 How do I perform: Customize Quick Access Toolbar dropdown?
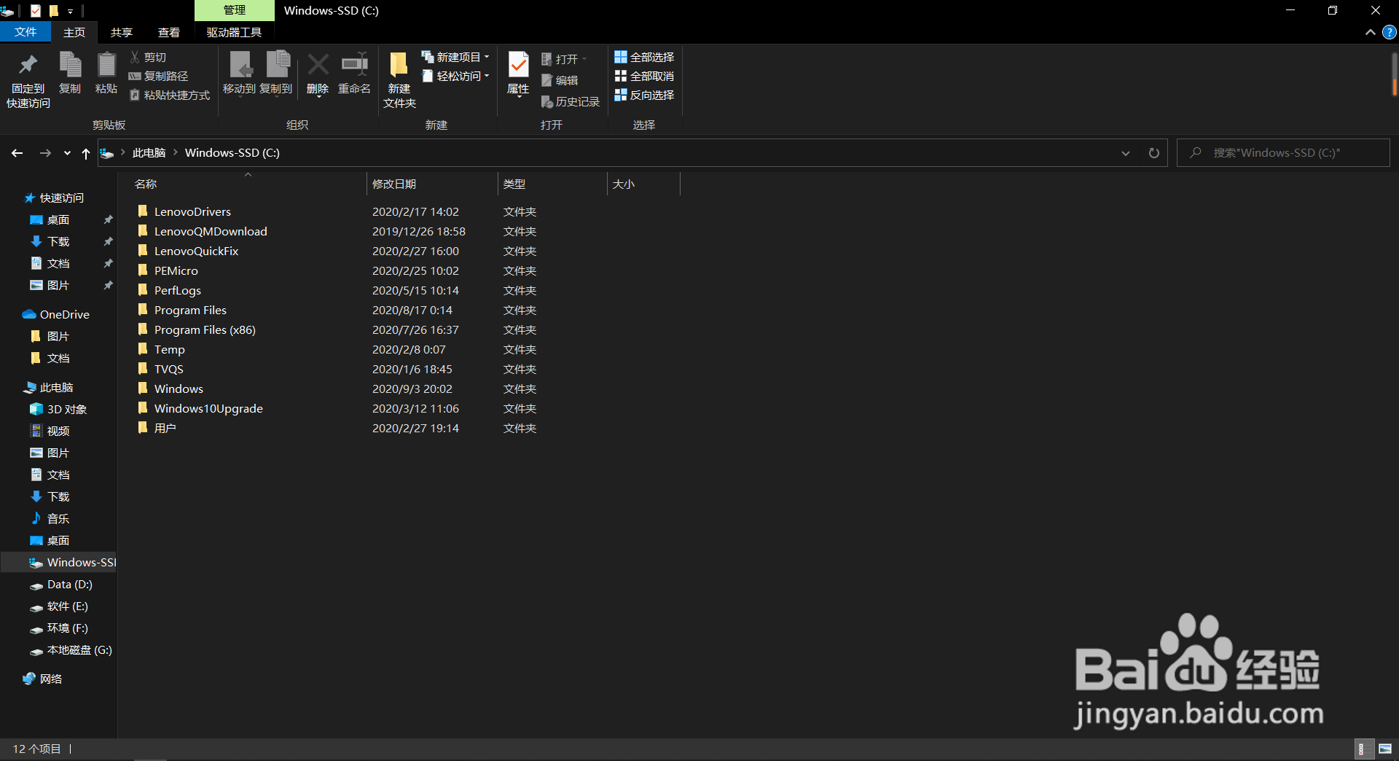(70, 11)
